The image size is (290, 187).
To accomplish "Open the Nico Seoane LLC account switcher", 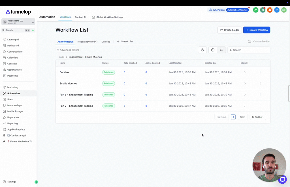I will point(18,22).
